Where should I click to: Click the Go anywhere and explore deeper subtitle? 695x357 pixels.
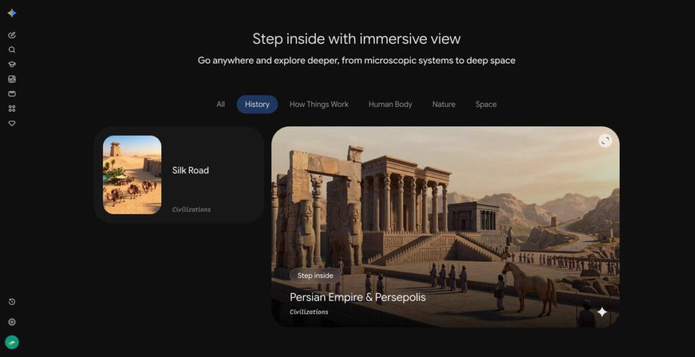click(x=356, y=60)
